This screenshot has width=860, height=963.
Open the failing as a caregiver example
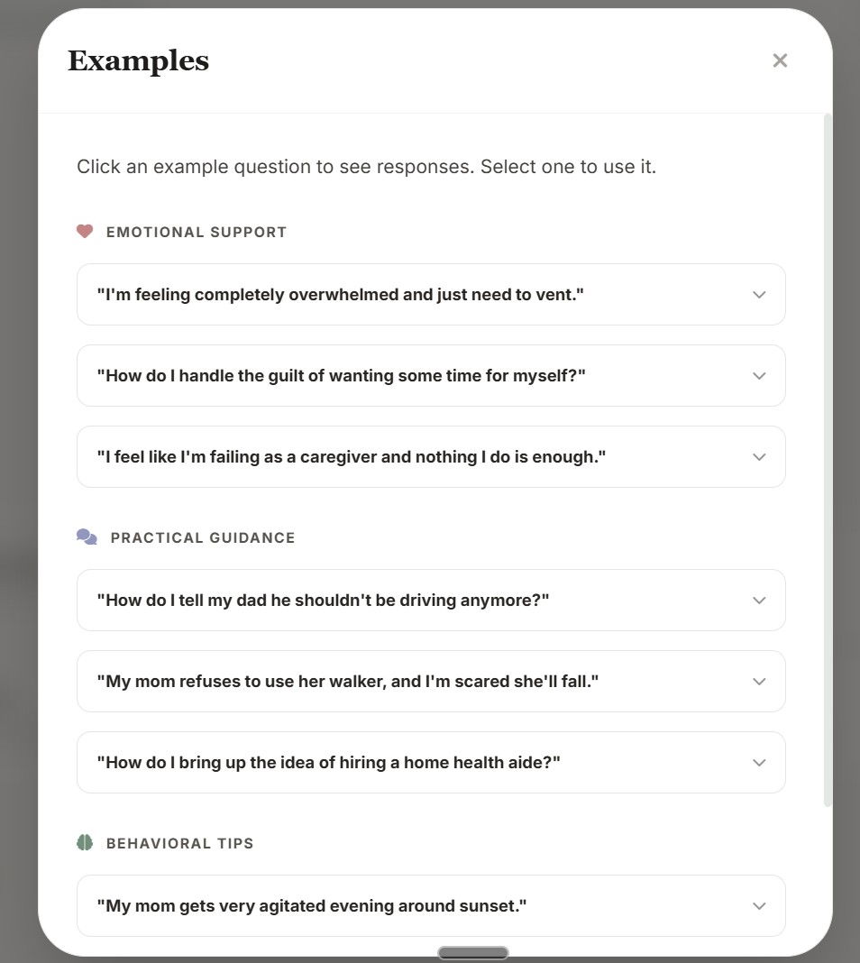point(361,456)
